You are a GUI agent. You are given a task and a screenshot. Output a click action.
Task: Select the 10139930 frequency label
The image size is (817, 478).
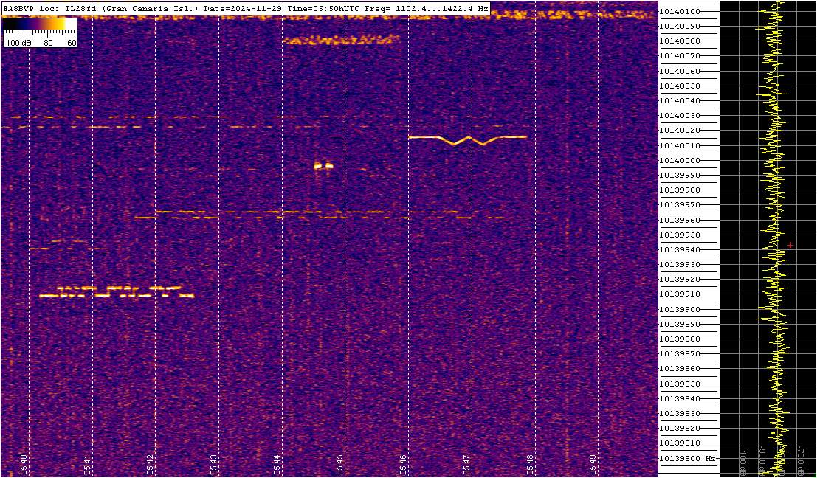pyautogui.click(x=679, y=265)
